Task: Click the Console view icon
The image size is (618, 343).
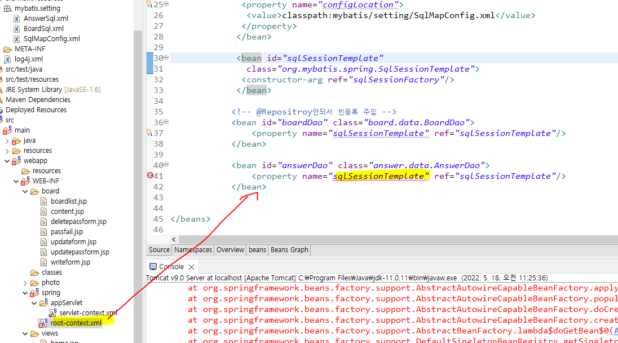Action: click(x=153, y=267)
